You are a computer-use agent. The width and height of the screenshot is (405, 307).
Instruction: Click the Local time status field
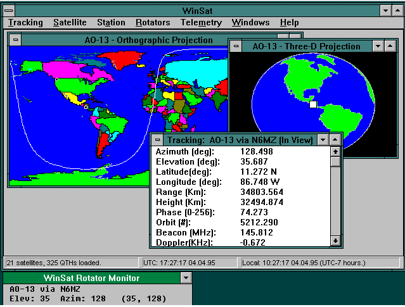(x=321, y=263)
